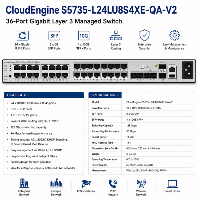Click the Packet Buffer value '12 Mbit'
The image size is (198, 198).
click(x=130, y=137)
